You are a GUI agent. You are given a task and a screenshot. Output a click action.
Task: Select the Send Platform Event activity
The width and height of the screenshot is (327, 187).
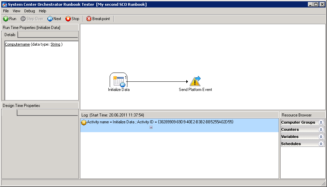pos(195,81)
